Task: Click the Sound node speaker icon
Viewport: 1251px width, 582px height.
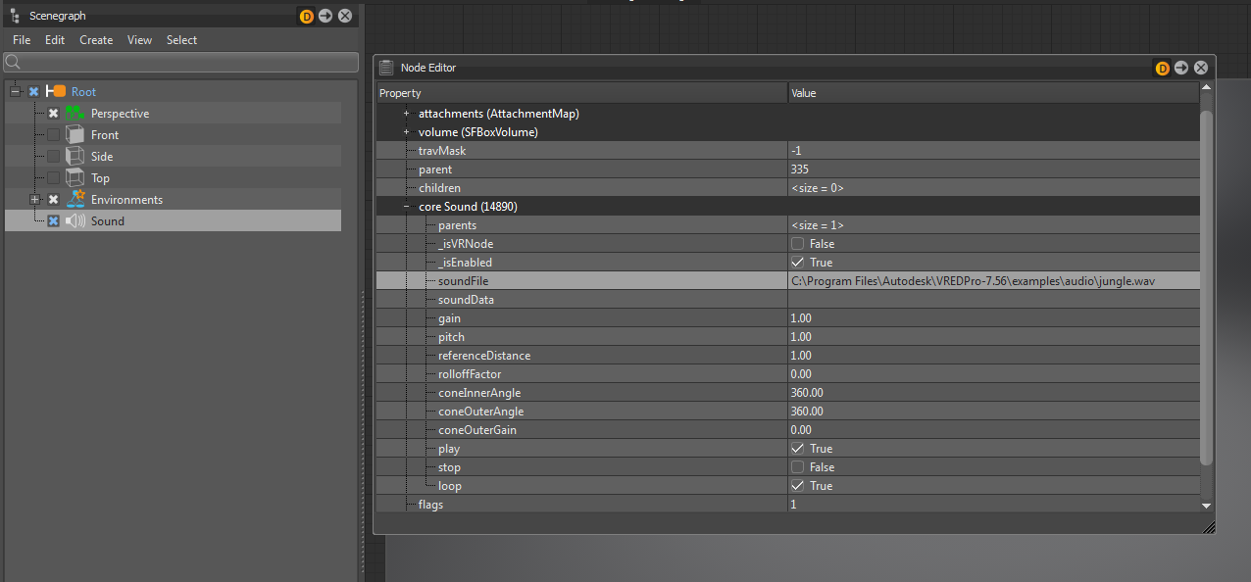Action: coord(75,221)
